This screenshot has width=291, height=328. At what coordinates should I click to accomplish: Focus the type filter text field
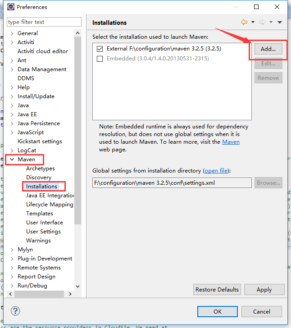pos(44,22)
